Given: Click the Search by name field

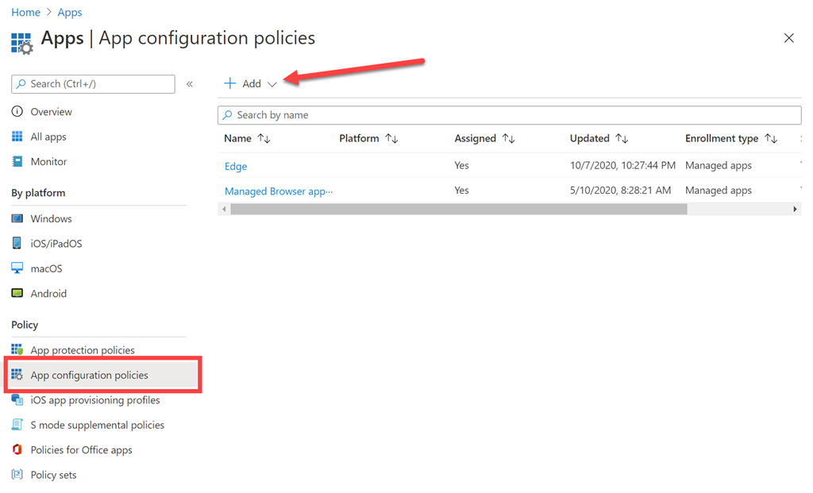Looking at the screenshot, I should pyautogui.click(x=509, y=115).
